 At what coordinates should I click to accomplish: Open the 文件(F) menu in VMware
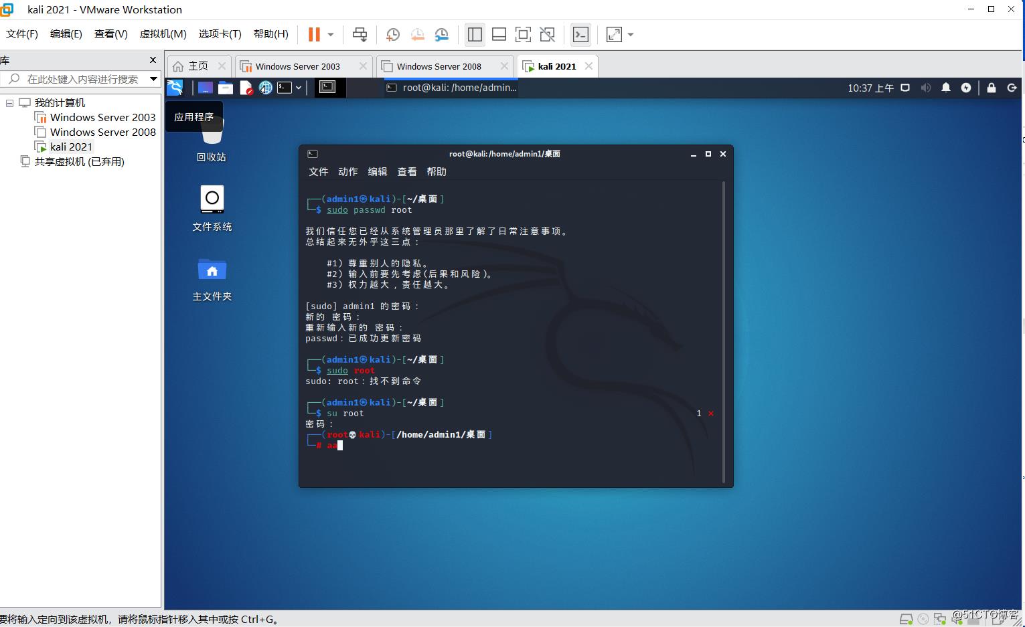point(22,33)
